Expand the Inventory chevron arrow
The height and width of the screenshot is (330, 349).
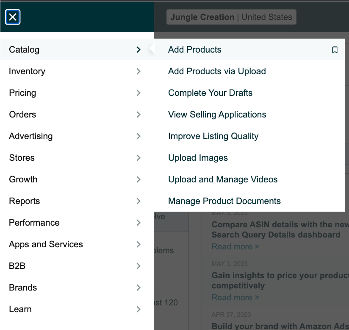[138, 71]
